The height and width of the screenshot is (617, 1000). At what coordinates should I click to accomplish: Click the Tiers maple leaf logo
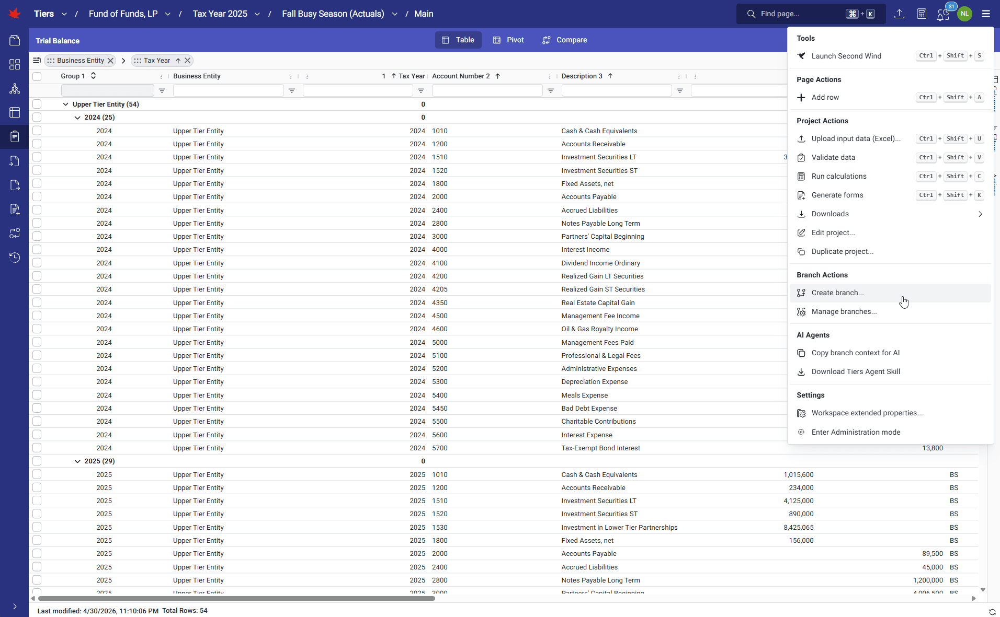click(15, 14)
